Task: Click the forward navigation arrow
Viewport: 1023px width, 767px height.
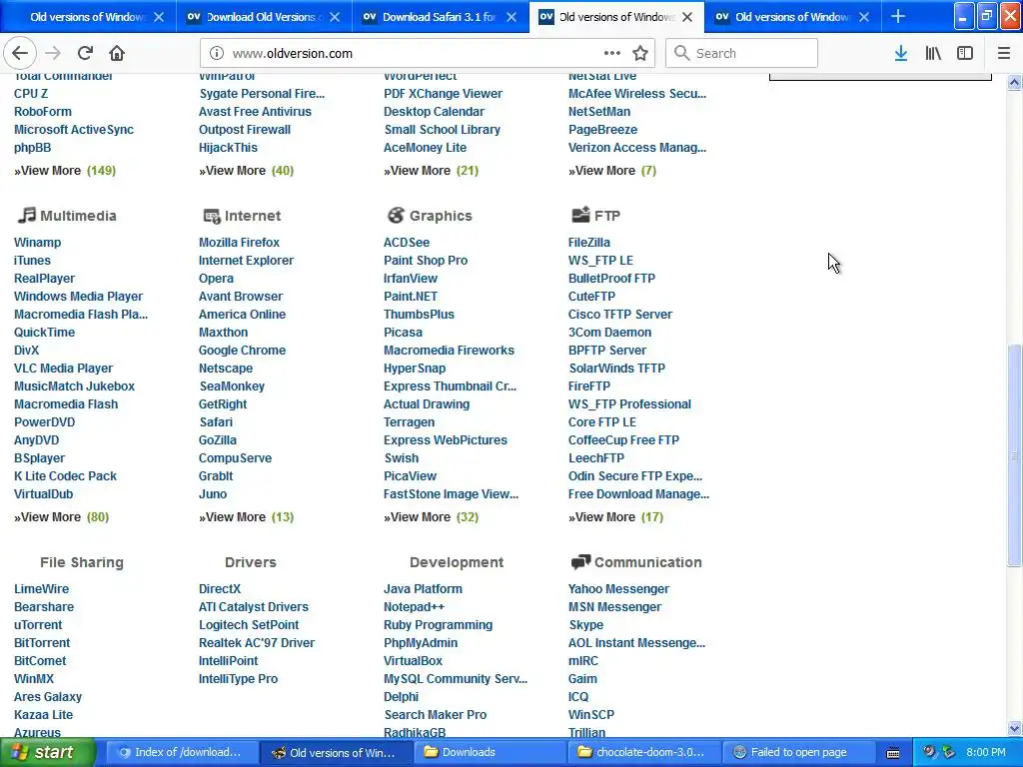Action: click(x=53, y=54)
